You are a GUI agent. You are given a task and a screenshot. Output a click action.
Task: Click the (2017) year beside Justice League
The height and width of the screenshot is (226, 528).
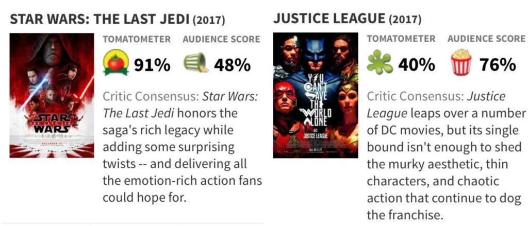coord(404,20)
